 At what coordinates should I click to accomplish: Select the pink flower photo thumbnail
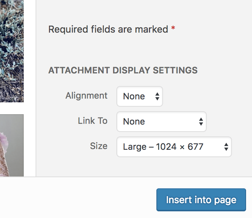tap(12, 145)
